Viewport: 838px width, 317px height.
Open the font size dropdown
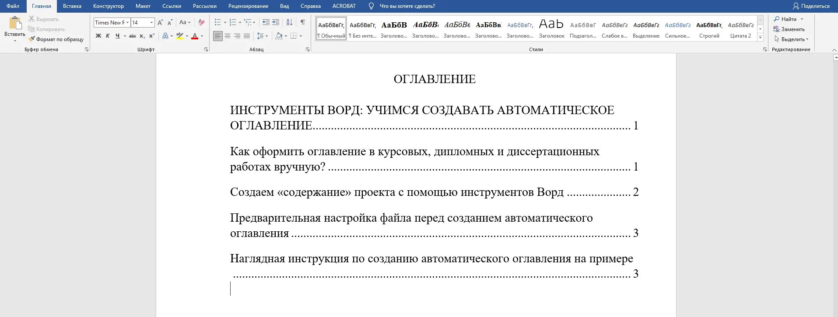pos(151,22)
